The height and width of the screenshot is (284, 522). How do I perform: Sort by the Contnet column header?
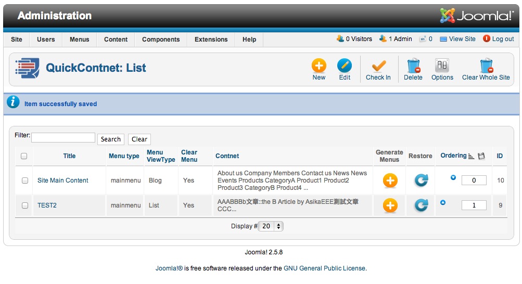tap(227, 156)
